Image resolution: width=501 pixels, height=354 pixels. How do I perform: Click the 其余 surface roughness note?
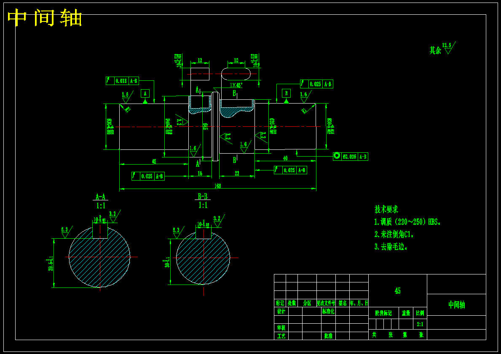(x=442, y=48)
